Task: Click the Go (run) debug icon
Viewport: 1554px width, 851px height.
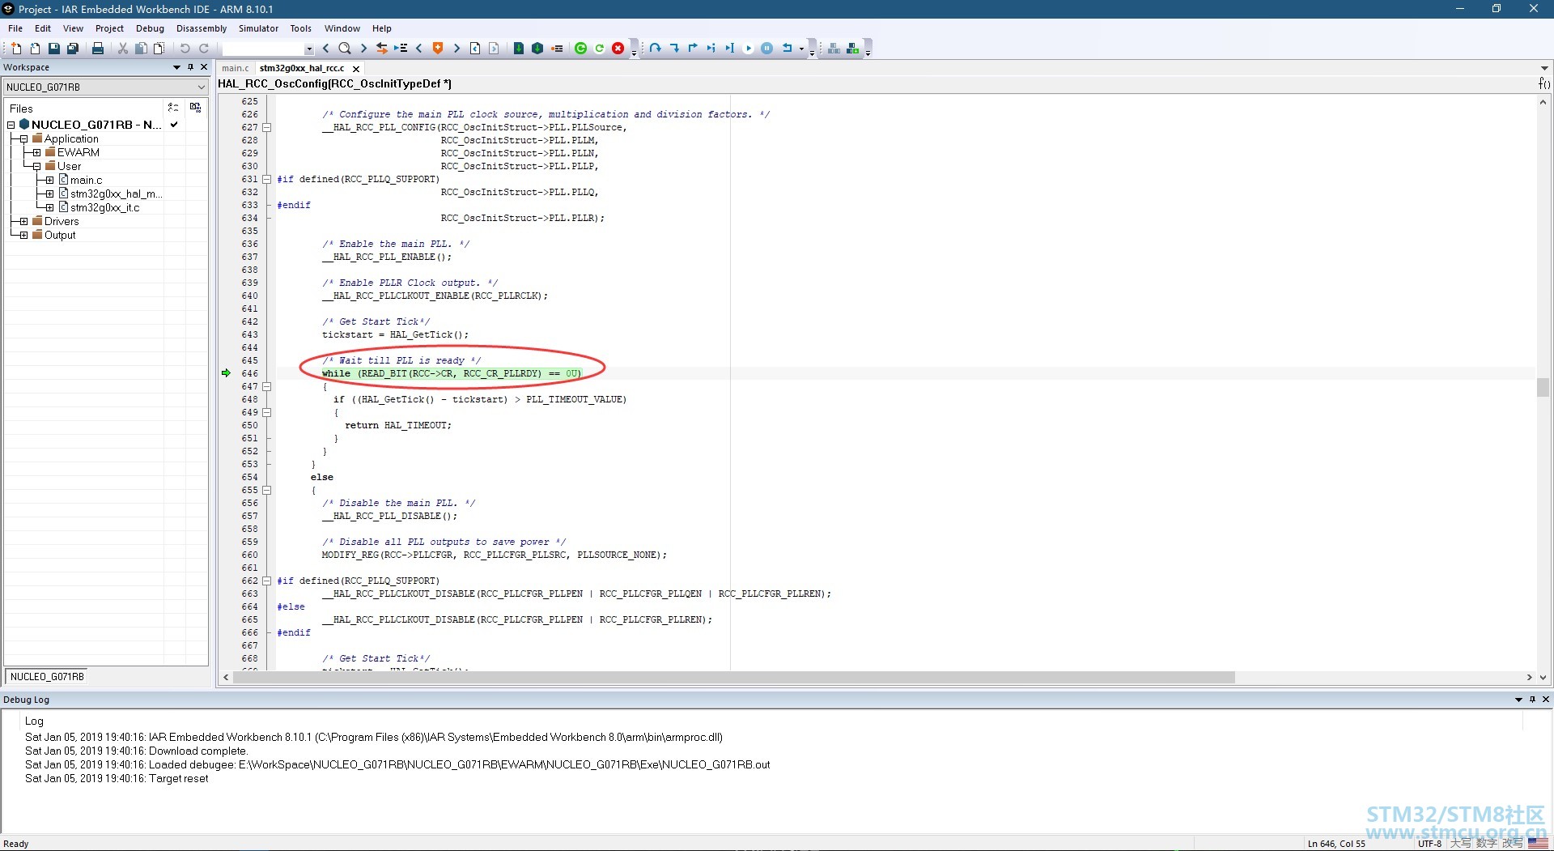Action: tap(748, 49)
